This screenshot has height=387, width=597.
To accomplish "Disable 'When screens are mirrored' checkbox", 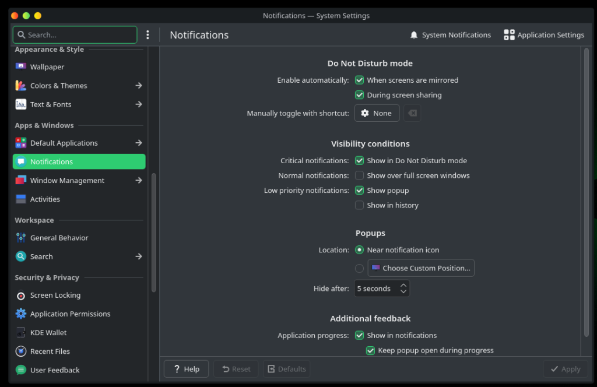I will (360, 80).
